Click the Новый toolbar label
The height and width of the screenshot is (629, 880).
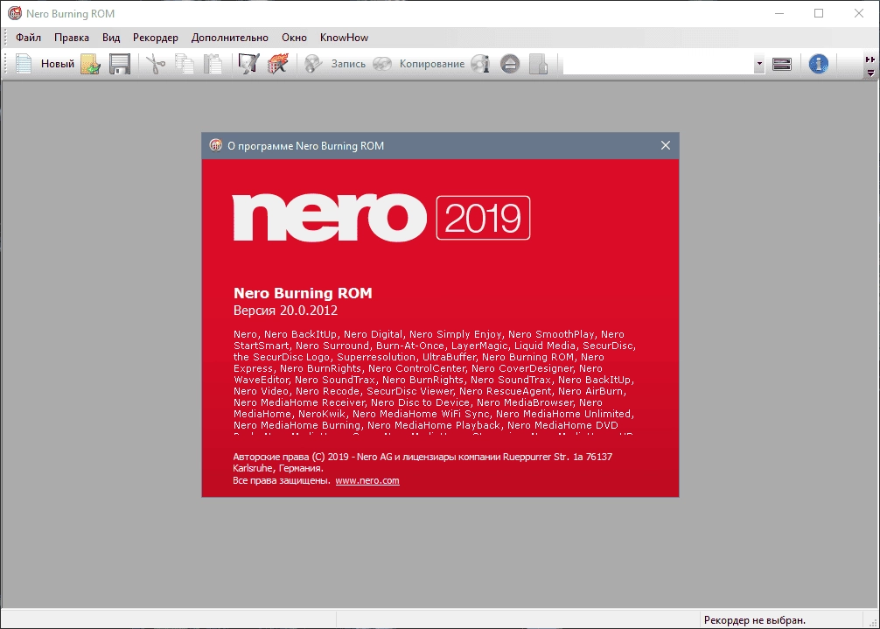click(57, 64)
